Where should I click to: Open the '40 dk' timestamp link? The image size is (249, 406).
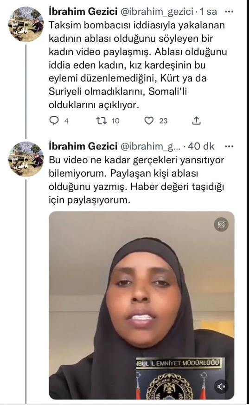[201, 147]
